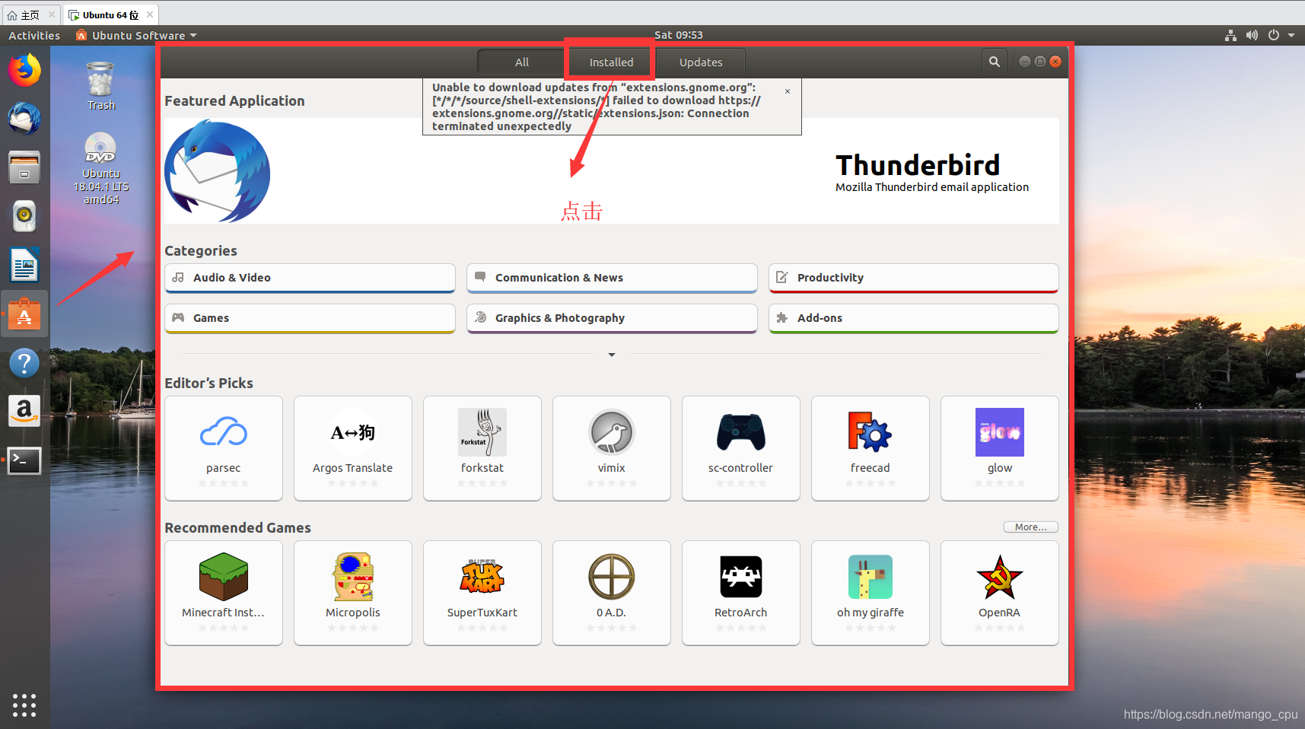
Task: Open the vimix app tile
Action: 612,448
